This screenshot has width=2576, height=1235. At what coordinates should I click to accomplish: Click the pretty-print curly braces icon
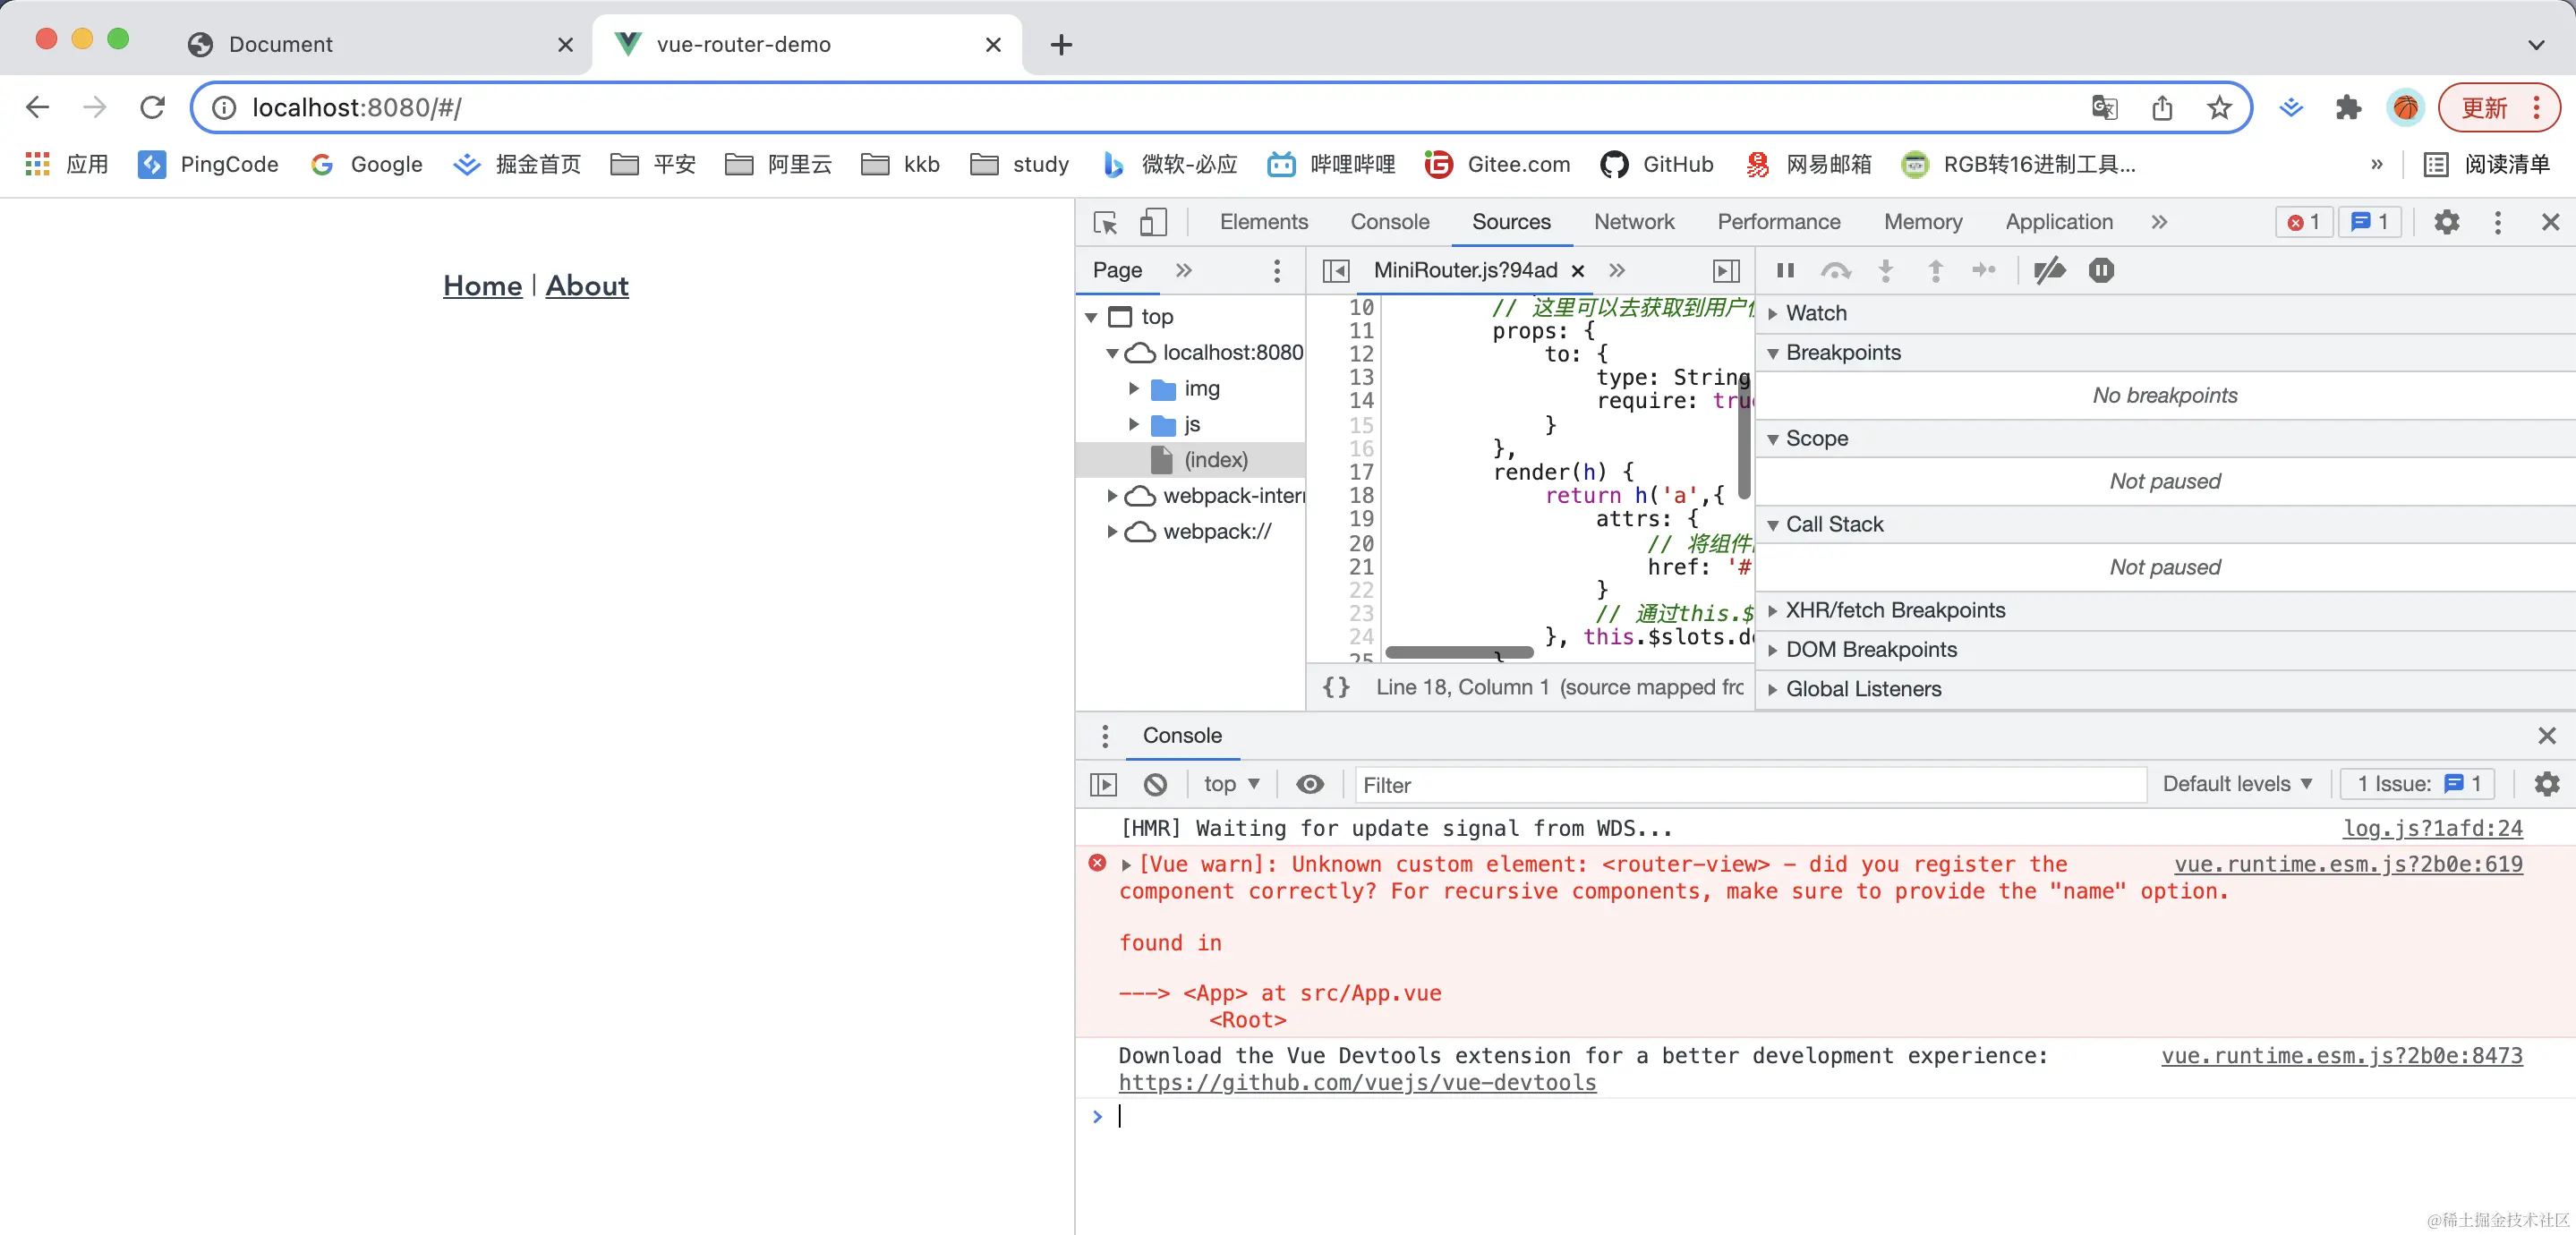pyautogui.click(x=1336, y=687)
